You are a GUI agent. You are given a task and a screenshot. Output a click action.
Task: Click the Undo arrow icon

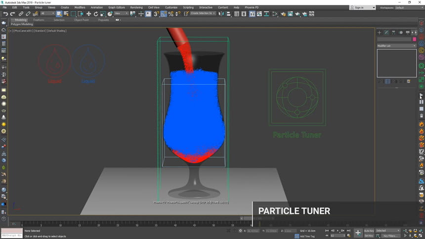(5, 14)
